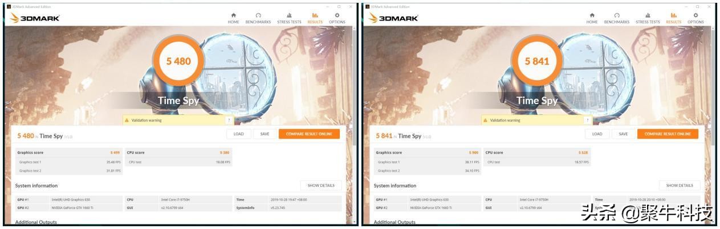This screenshot has width=720, height=229.
Task: Click SAVE button next to 5 841 Time Spy
Action: [x=623, y=134]
